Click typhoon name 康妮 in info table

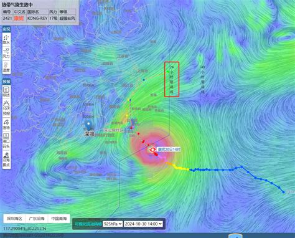[x=19, y=18]
